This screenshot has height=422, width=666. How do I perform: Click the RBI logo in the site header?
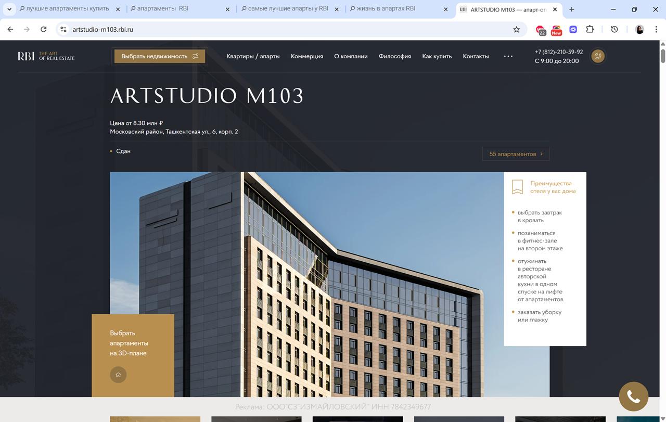(x=46, y=56)
